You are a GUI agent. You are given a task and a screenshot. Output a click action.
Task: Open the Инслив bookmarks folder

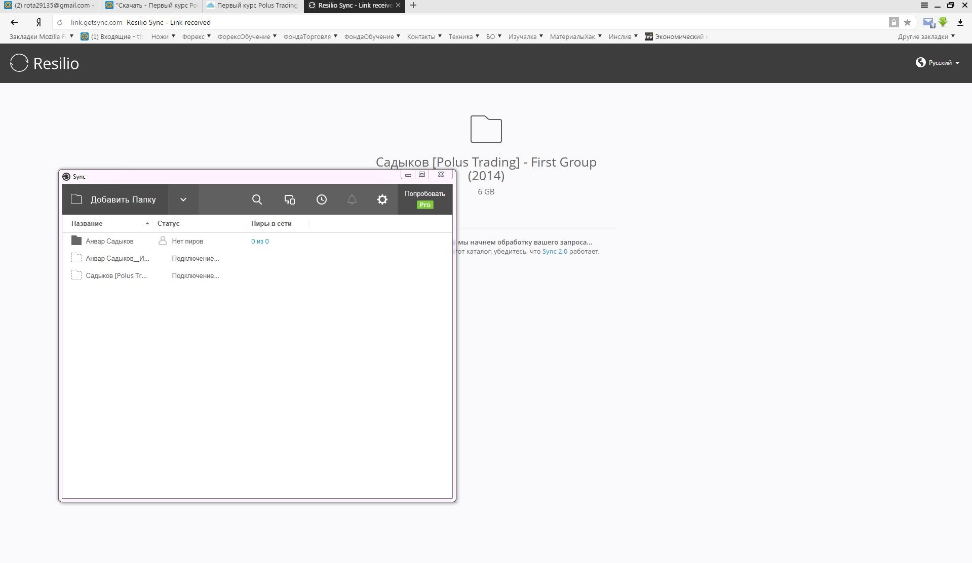[624, 36]
